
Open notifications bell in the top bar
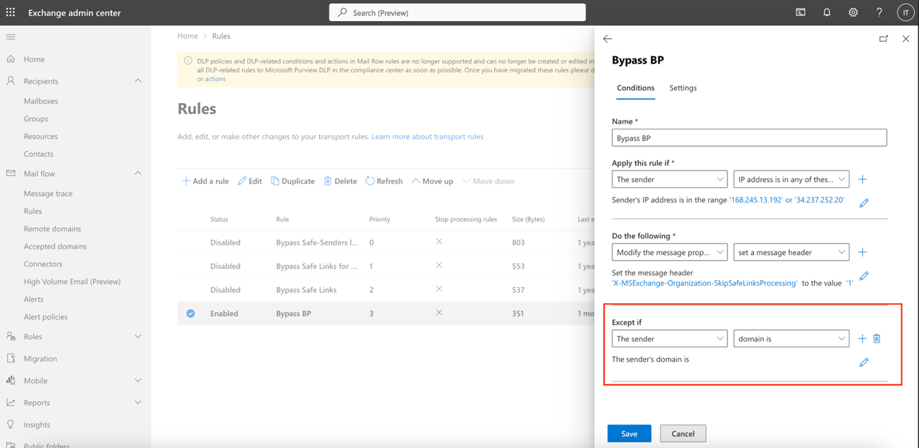click(x=827, y=12)
